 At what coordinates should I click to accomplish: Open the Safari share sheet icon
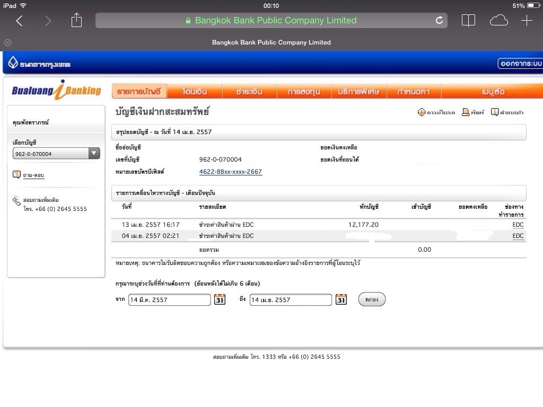[76, 20]
